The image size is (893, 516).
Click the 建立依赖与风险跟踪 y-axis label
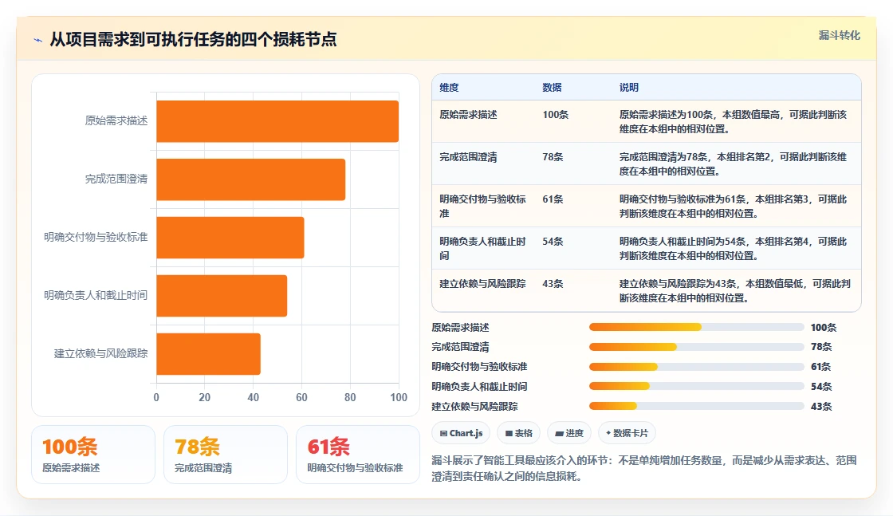(x=100, y=353)
